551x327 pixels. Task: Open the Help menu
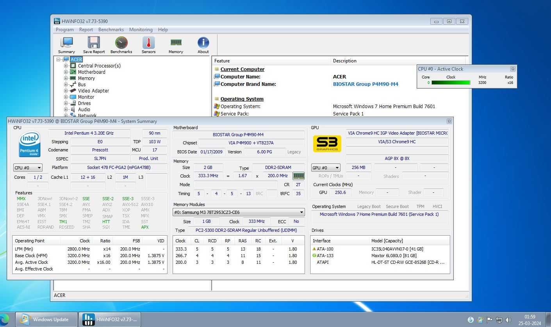[x=163, y=30]
